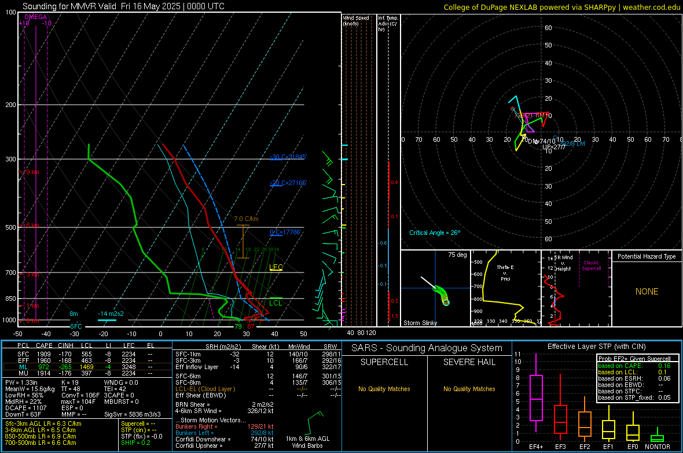Click the cyan '-14 m2s2' label
The height and width of the screenshot is (453, 683).
pos(111,314)
